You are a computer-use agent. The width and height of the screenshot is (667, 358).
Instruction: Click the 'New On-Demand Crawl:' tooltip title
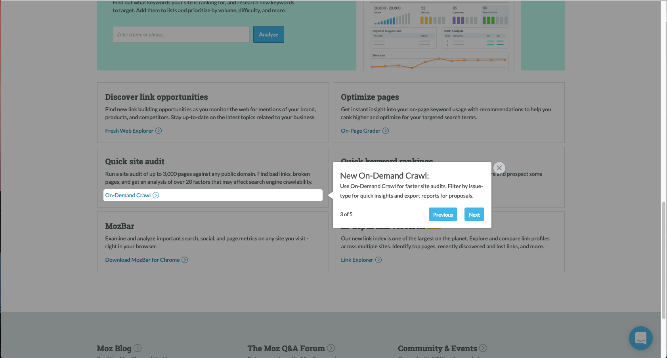[x=384, y=176]
